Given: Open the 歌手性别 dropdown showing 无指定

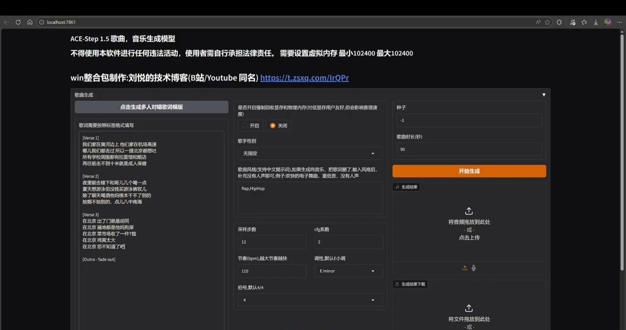Looking at the screenshot, I should (x=310, y=153).
